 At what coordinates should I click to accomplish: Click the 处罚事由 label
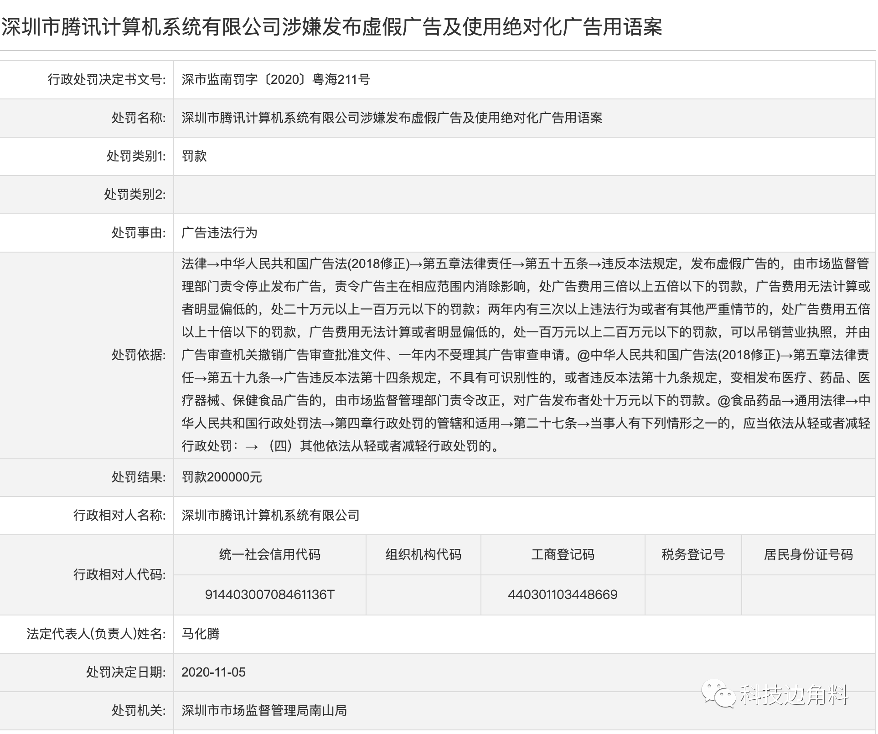pyautogui.click(x=139, y=233)
